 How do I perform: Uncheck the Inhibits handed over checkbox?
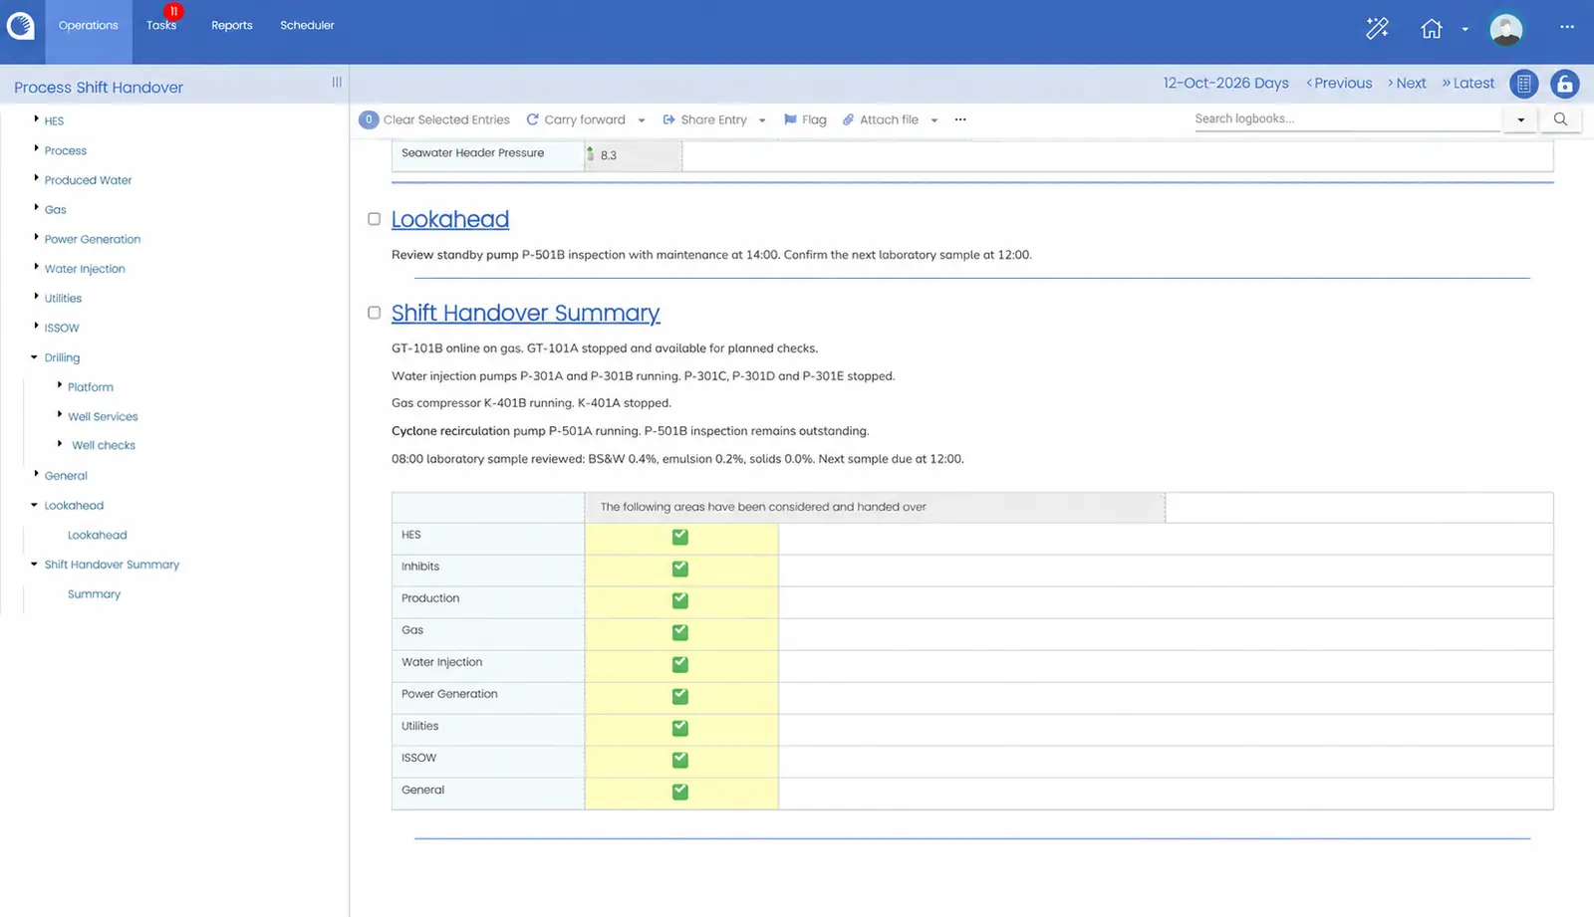pyautogui.click(x=680, y=569)
